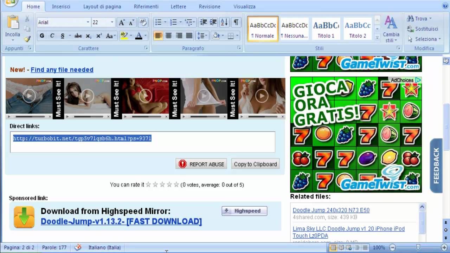This screenshot has width=450, height=253.
Task: Justify the paragraph text
Action: 189,36
